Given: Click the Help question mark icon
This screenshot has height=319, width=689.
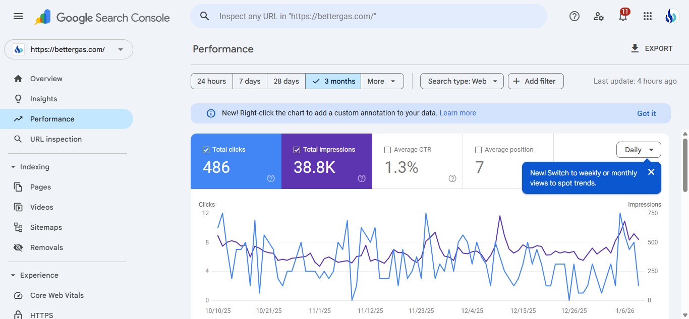Looking at the screenshot, I should click(x=574, y=16).
